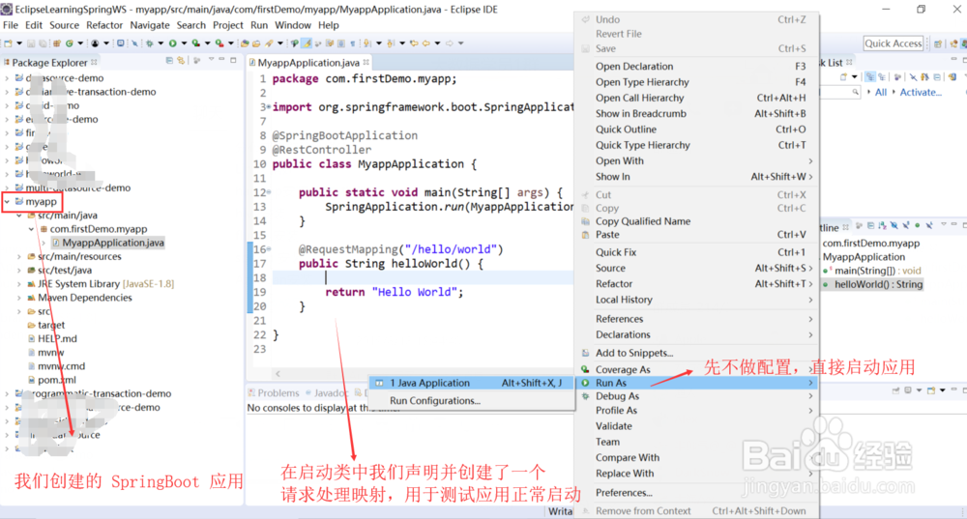Open Package Explorer view menu triangle
The image size is (967, 519).
(x=211, y=60)
